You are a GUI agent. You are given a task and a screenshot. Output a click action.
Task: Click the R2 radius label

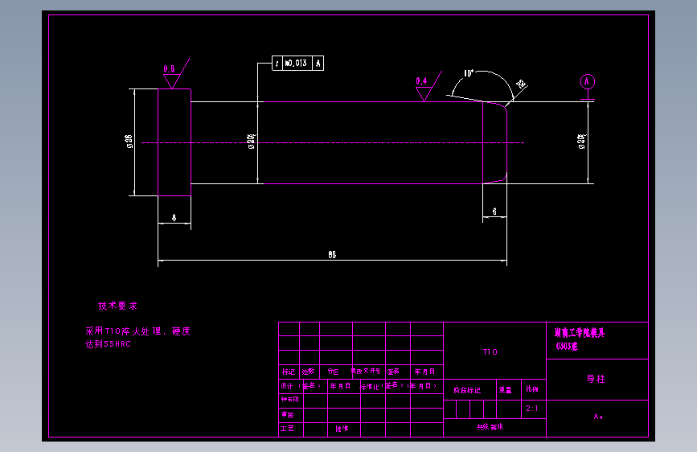click(521, 84)
